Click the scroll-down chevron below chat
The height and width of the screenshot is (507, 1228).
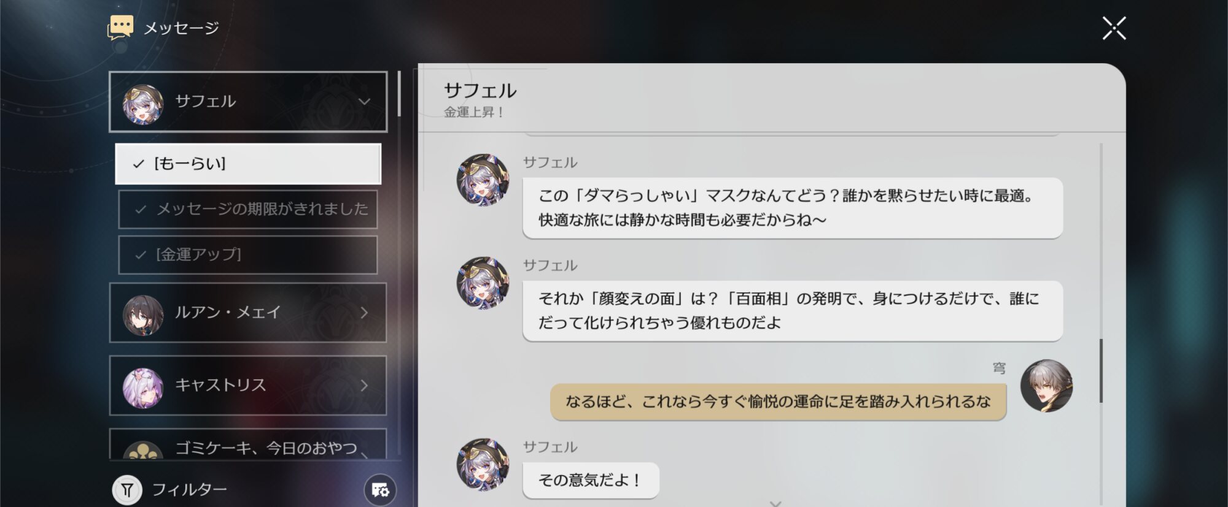(x=775, y=503)
